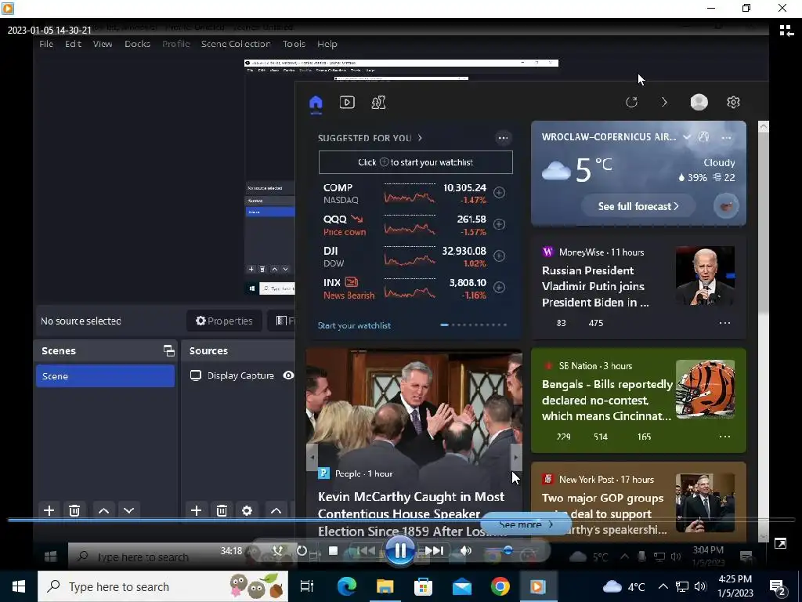This screenshot has height=602, width=802.
Task: Open source properties gear in Sources toolbar
Action: click(247, 510)
